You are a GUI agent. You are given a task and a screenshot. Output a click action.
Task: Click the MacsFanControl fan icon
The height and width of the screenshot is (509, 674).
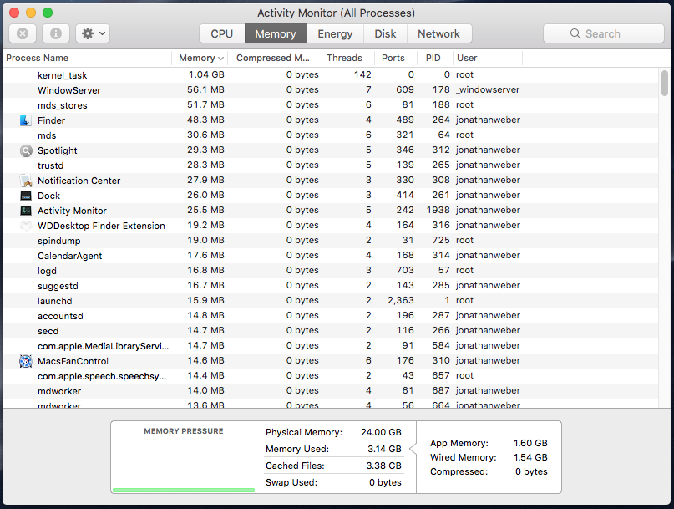(x=26, y=361)
